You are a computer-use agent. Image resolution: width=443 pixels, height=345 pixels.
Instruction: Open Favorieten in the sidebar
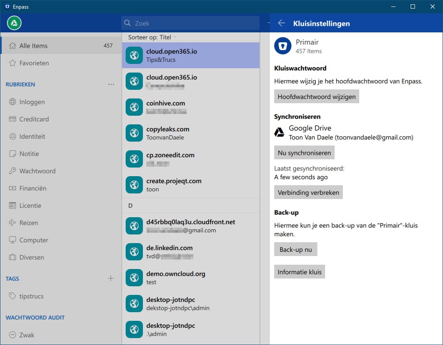(34, 63)
